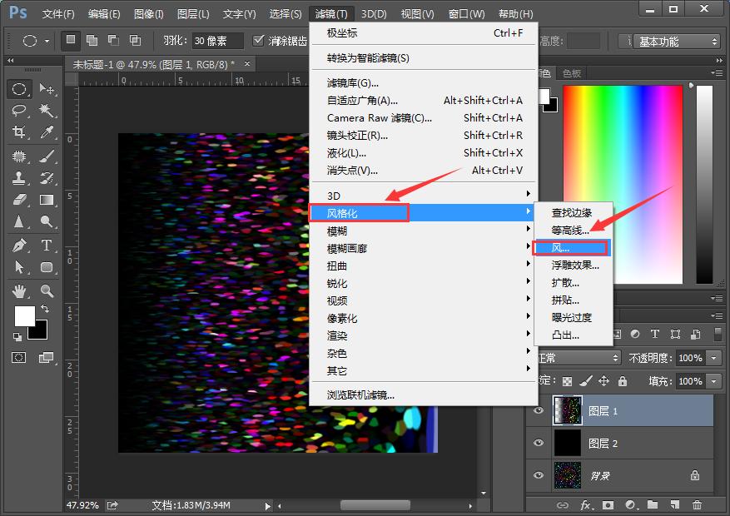Hide the 背景 layer
730x516 pixels.
click(x=537, y=474)
